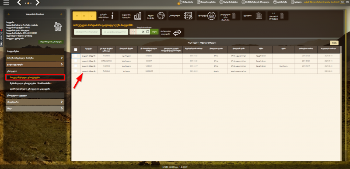Click the large right chevron in the top bar
350x169 pixels.
pos(38,3)
